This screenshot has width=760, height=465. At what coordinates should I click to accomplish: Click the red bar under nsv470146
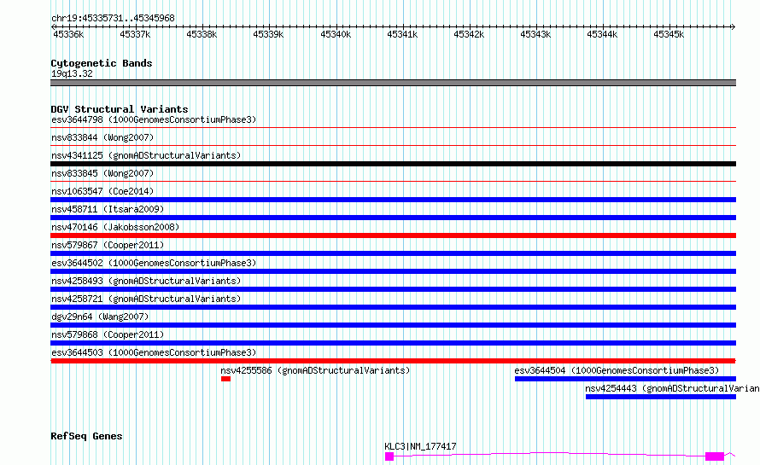pyautogui.click(x=393, y=235)
